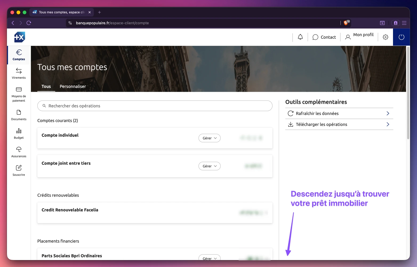Image resolution: width=417 pixels, height=267 pixels.
Task: Open Virements from the sidebar
Action: click(x=19, y=73)
